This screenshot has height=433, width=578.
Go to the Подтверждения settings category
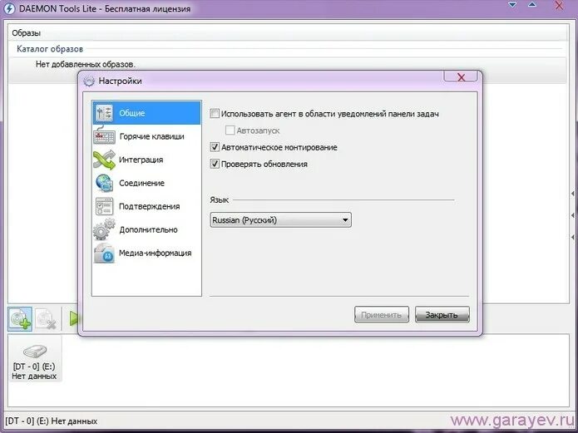point(146,206)
